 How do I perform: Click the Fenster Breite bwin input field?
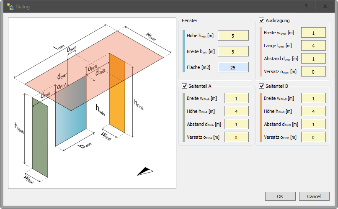pos(233,51)
